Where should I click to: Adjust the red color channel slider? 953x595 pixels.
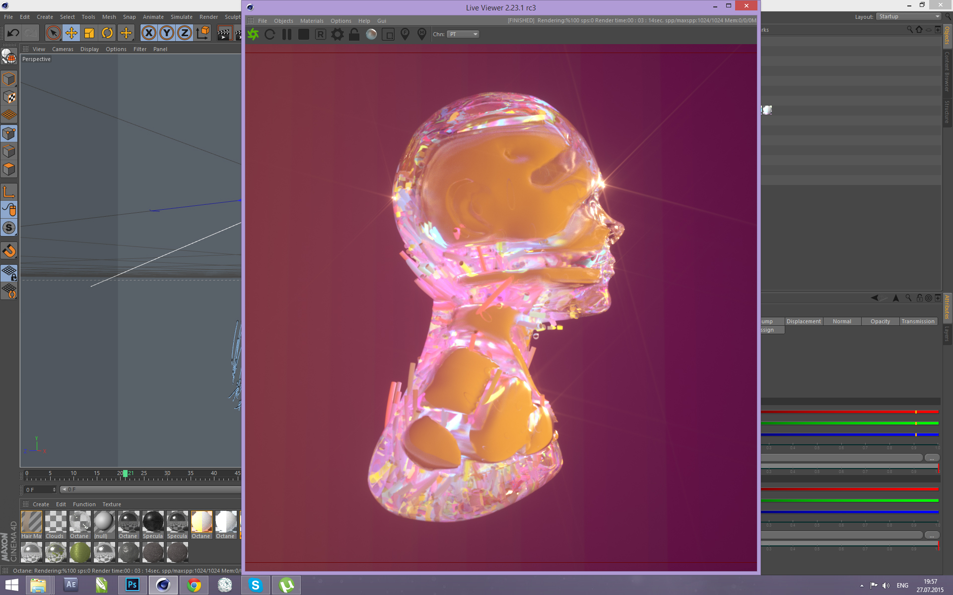[x=915, y=412]
